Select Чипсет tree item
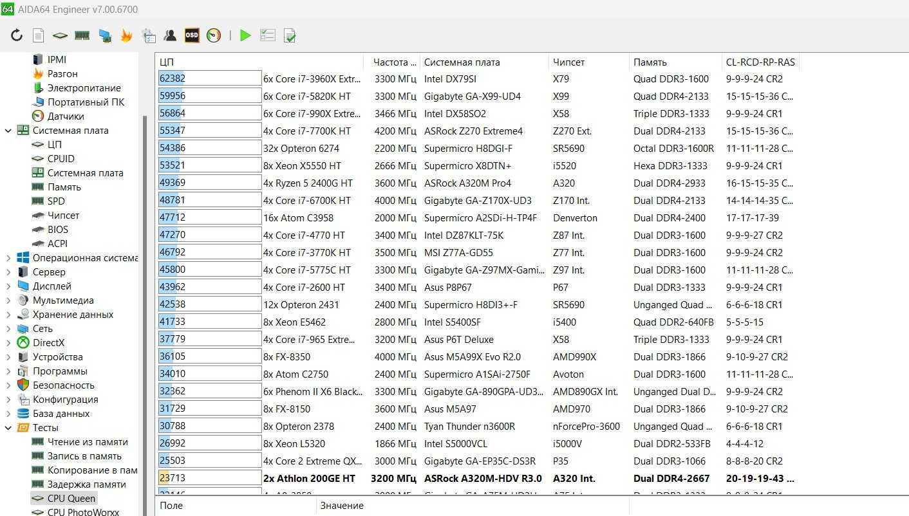The width and height of the screenshot is (909, 516). click(64, 215)
